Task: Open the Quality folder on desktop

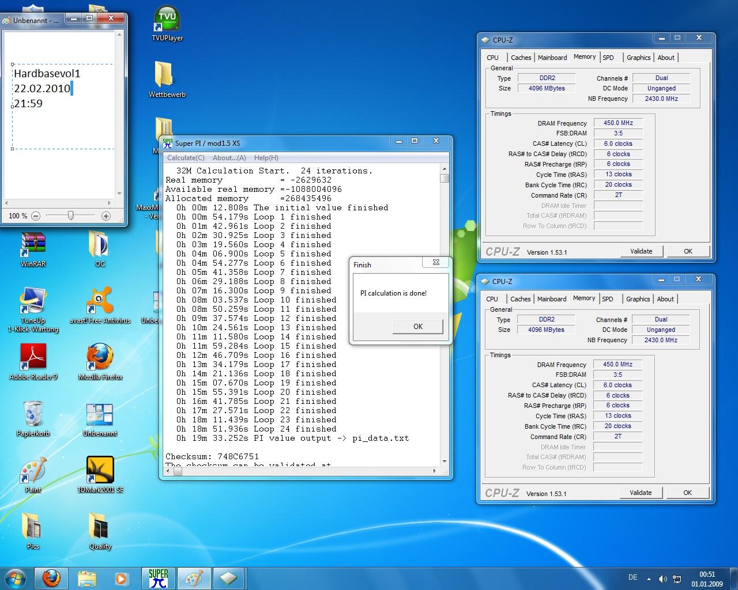Action: 100,531
